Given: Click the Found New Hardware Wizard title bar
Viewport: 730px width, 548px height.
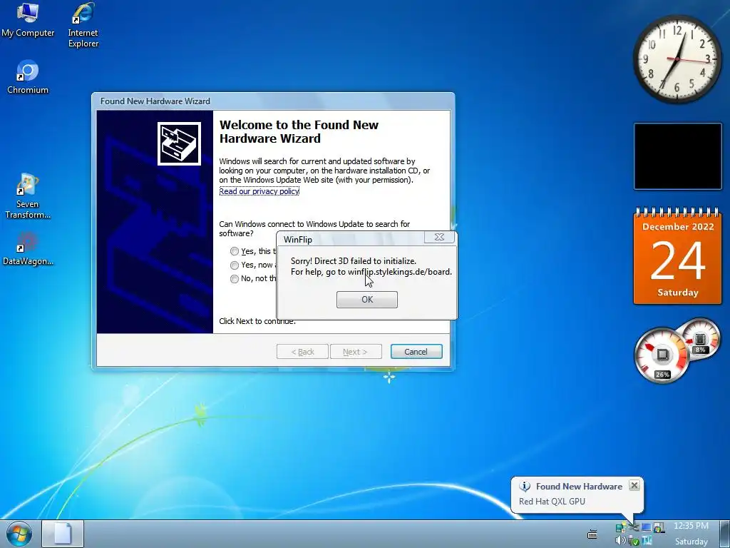Looking at the screenshot, I should coord(273,101).
